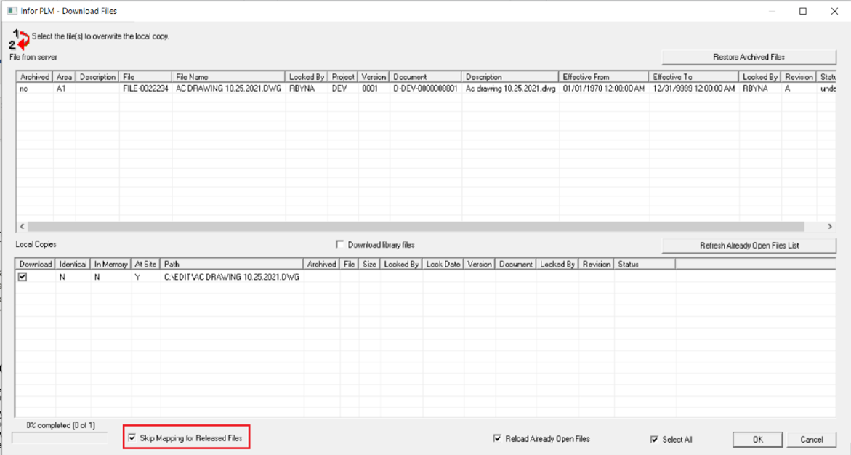
Task: Sort by Effective From column header
Action: (602, 77)
